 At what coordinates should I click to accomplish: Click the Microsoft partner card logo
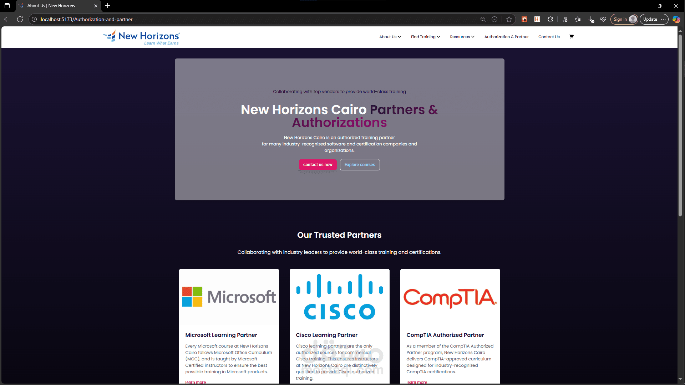pos(229,297)
